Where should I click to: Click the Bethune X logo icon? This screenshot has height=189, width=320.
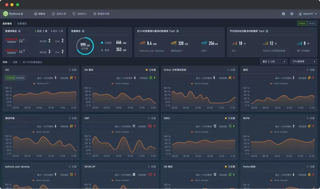[5, 14]
